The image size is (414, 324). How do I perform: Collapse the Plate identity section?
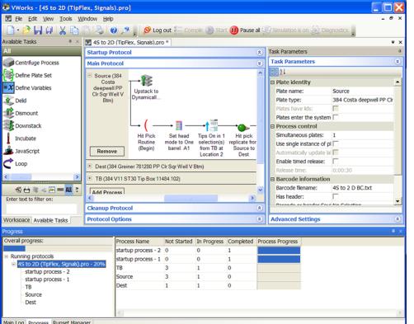pos(272,82)
